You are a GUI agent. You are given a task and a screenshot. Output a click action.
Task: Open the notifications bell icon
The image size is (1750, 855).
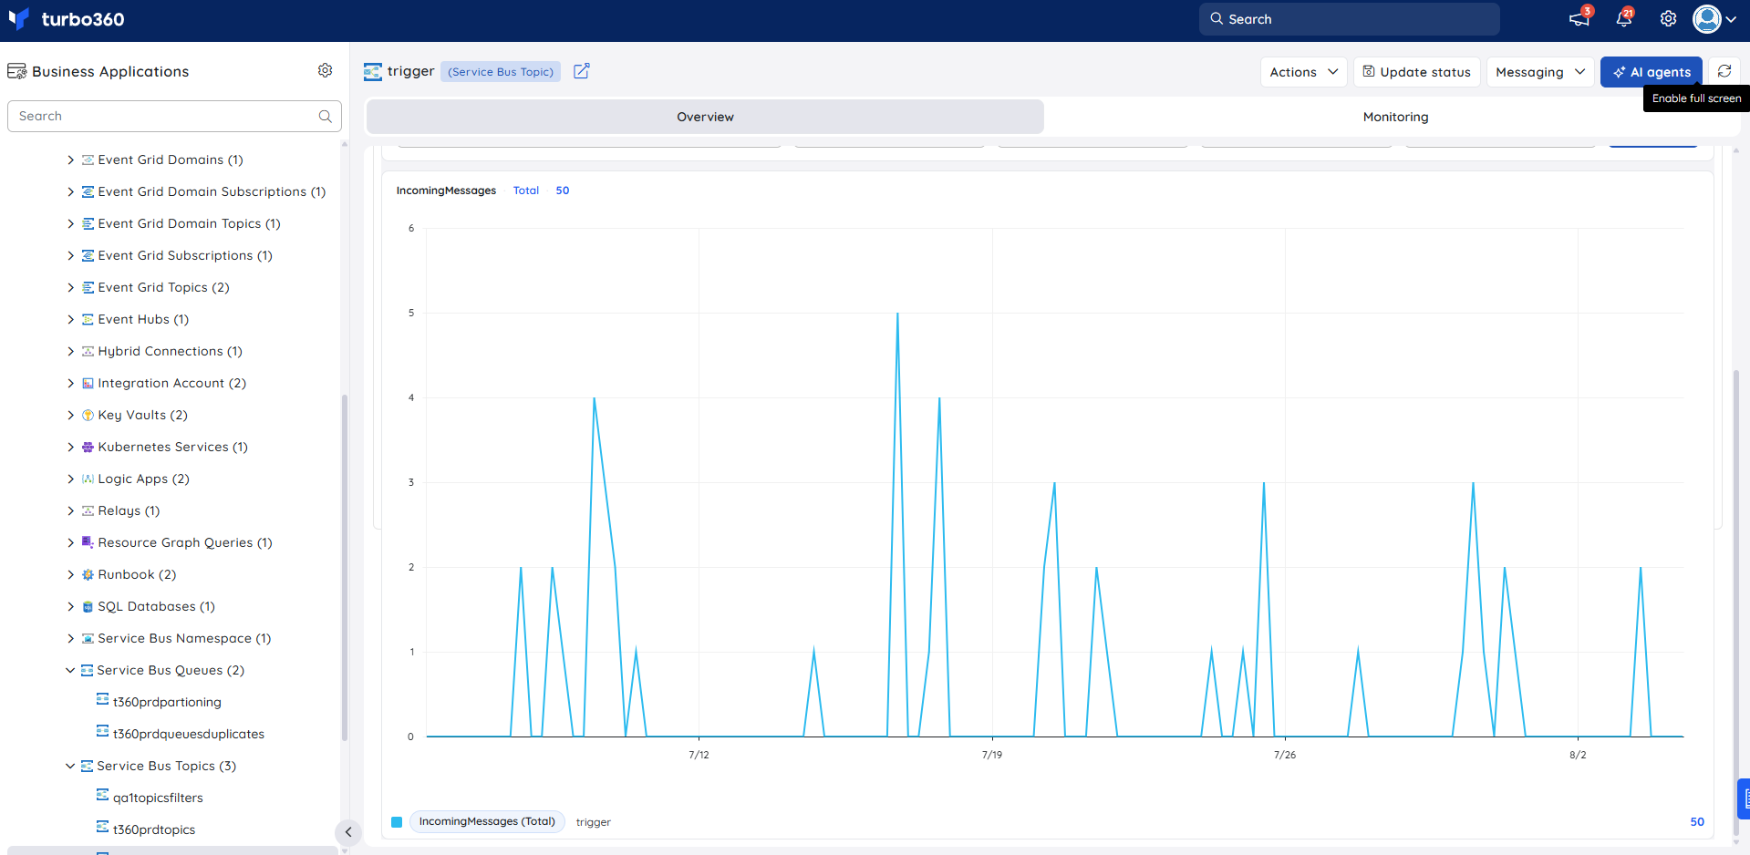pos(1624,19)
